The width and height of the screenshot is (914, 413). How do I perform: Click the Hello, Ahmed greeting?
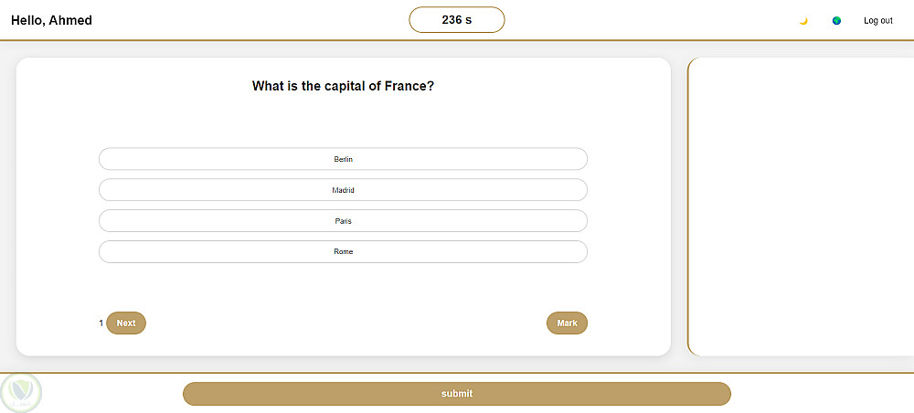pyautogui.click(x=51, y=20)
